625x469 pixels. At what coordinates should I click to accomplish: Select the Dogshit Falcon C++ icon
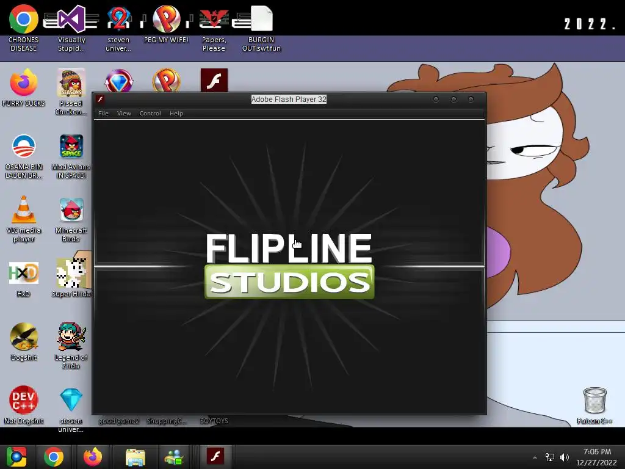pyautogui.click(x=24, y=342)
